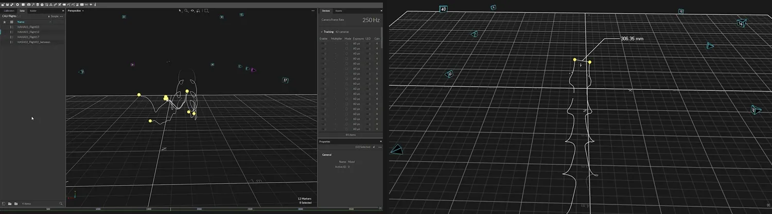Toggle the Simple lock view in the Data pane
Screen dimensions: 772x214
click(x=54, y=16)
